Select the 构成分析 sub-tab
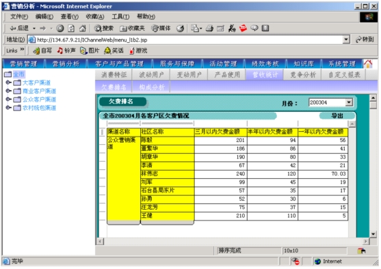Image resolution: width=381 pixels, height=269 pixels. [x=152, y=87]
